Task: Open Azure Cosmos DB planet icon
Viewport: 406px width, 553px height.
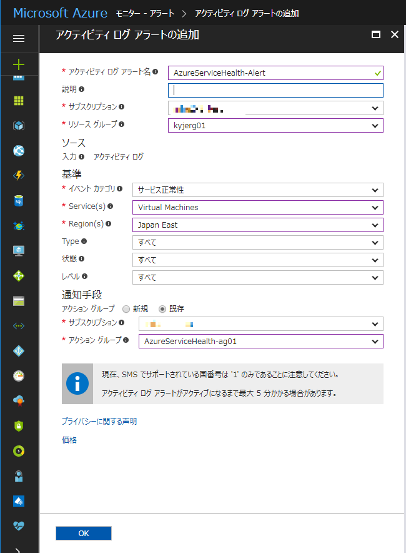Action: click(19, 226)
